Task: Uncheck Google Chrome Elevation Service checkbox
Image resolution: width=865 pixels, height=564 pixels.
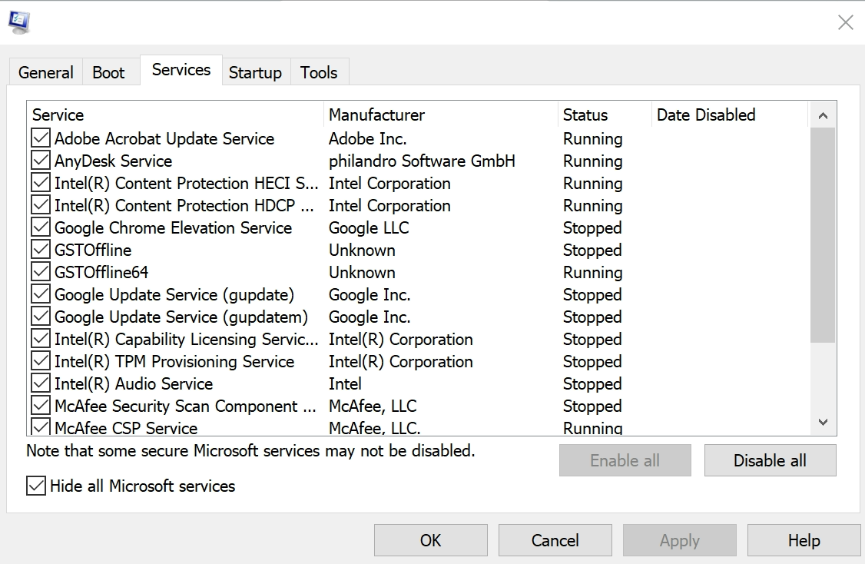Action: 40,227
